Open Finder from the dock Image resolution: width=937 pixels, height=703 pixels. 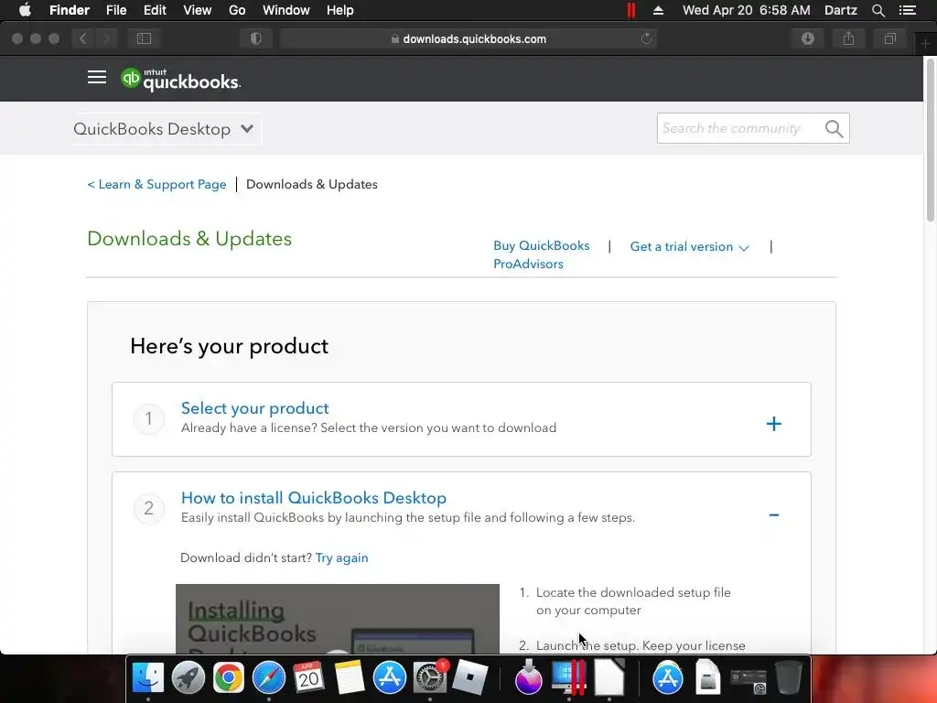pos(147,677)
